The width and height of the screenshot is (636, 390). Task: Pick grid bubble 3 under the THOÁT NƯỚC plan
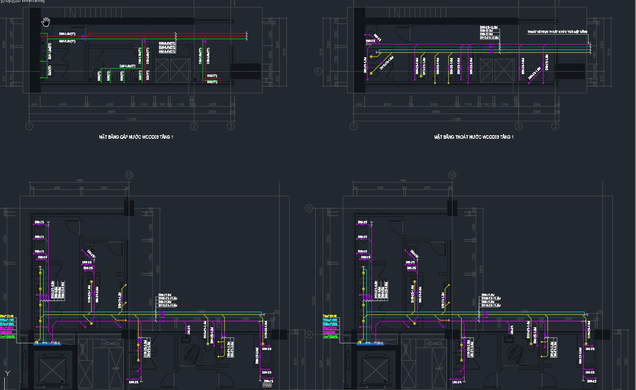coord(555,126)
